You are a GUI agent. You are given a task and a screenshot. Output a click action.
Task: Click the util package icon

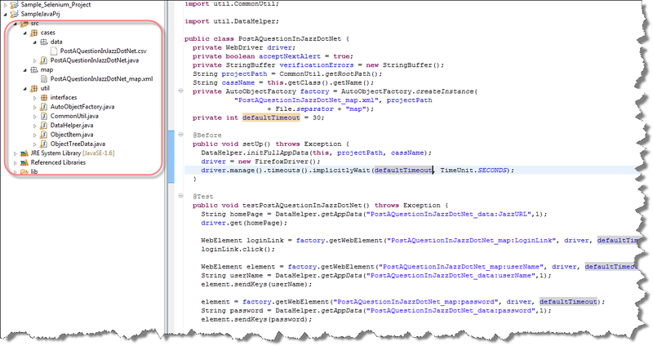click(x=34, y=88)
